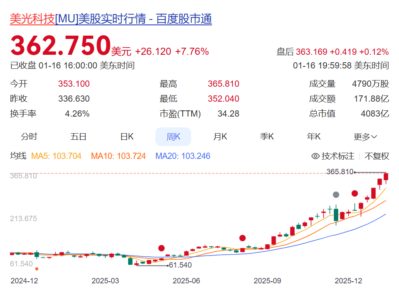Select the 日K daily candlestick view
Image resolution: width=399 pixels, height=290 pixels.
[126, 136]
